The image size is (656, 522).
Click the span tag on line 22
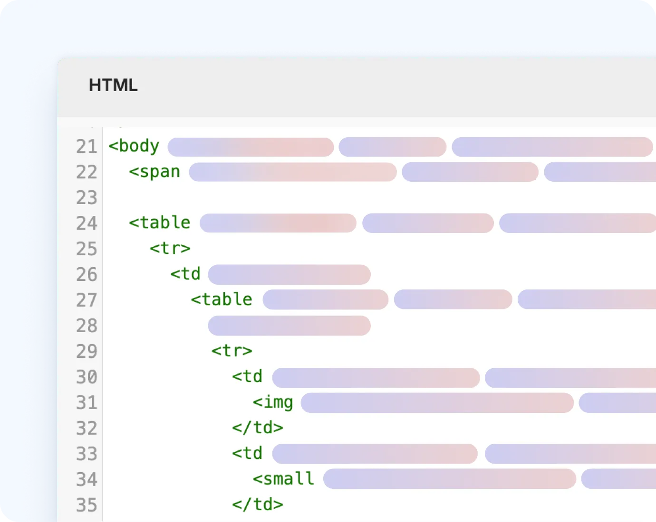(154, 172)
